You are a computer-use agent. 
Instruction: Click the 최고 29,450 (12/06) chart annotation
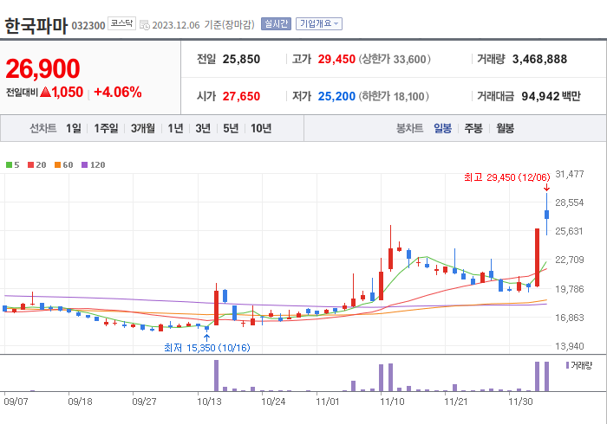tap(506, 177)
